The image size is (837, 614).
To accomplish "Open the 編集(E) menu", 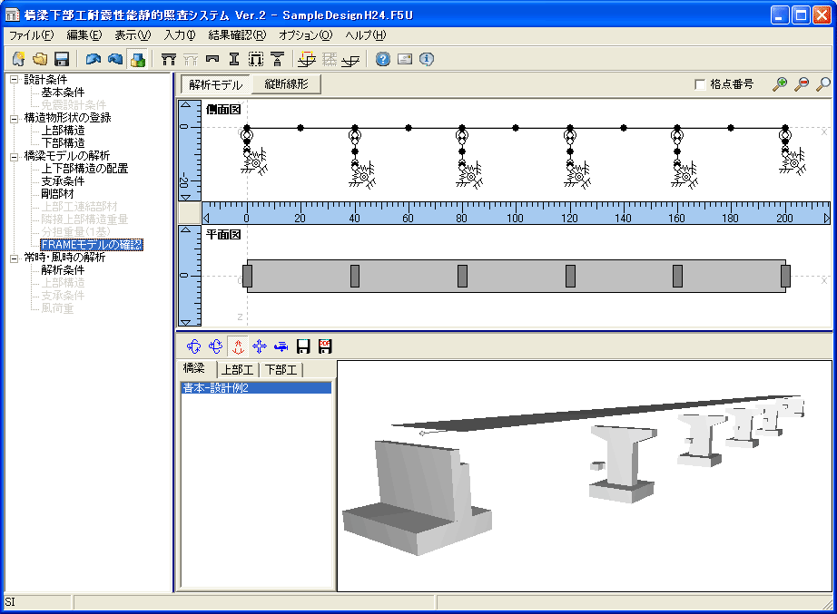I will (84, 35).
